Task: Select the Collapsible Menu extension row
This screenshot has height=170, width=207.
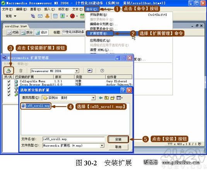Action: click(x=67, y=81)
